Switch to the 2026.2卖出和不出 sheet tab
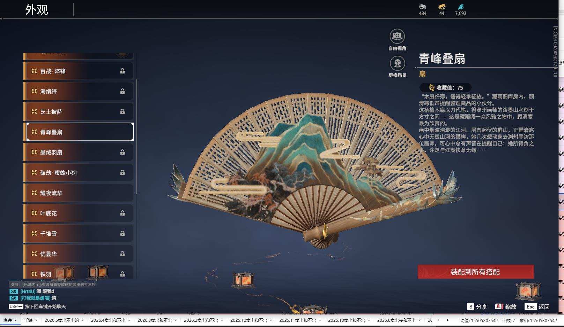Screen dimensions: 564x327 point(201,320)
